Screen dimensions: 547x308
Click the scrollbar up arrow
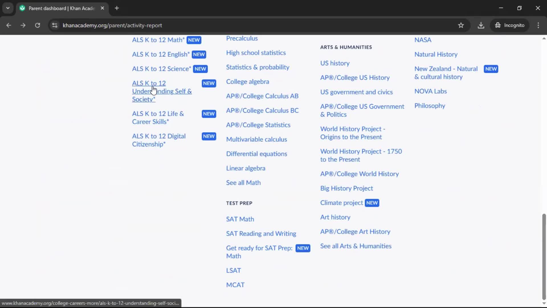click(x=544, y=38)
